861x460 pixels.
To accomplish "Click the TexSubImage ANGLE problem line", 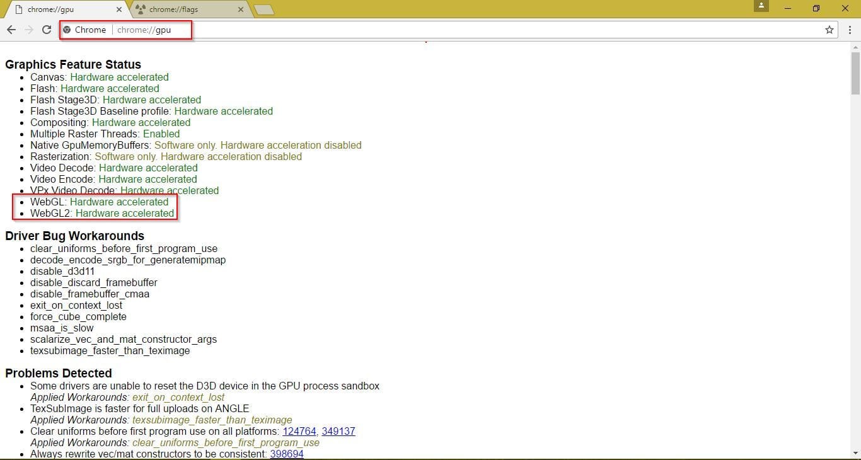I will pos(139,409).
